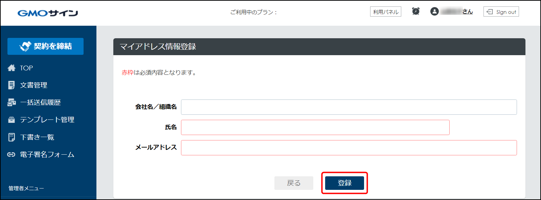541x200 pixels.
Task: Open 一括送信履歴 in sidebar
Action: (40, 103)
